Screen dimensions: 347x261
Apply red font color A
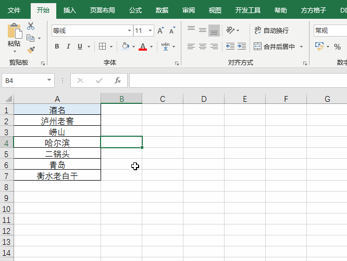[143, 46]
